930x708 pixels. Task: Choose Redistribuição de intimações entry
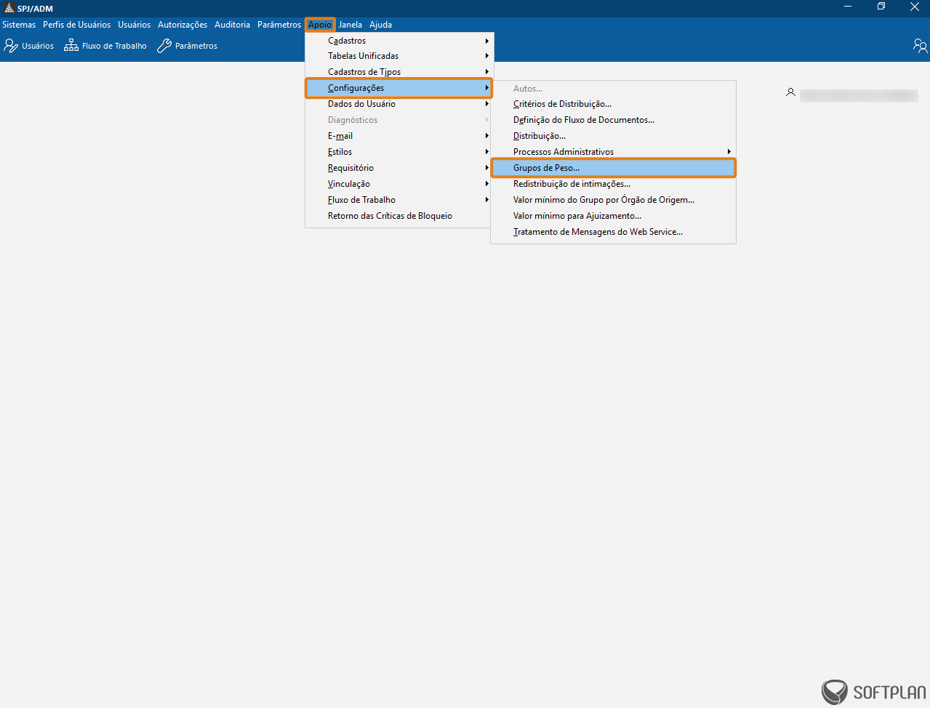(x=572, y=184)
